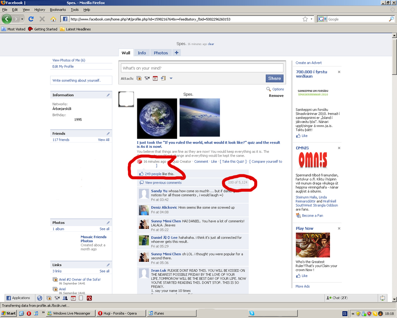Click View previous comments
The image size is (397, 318).
[x=163, y=183]
